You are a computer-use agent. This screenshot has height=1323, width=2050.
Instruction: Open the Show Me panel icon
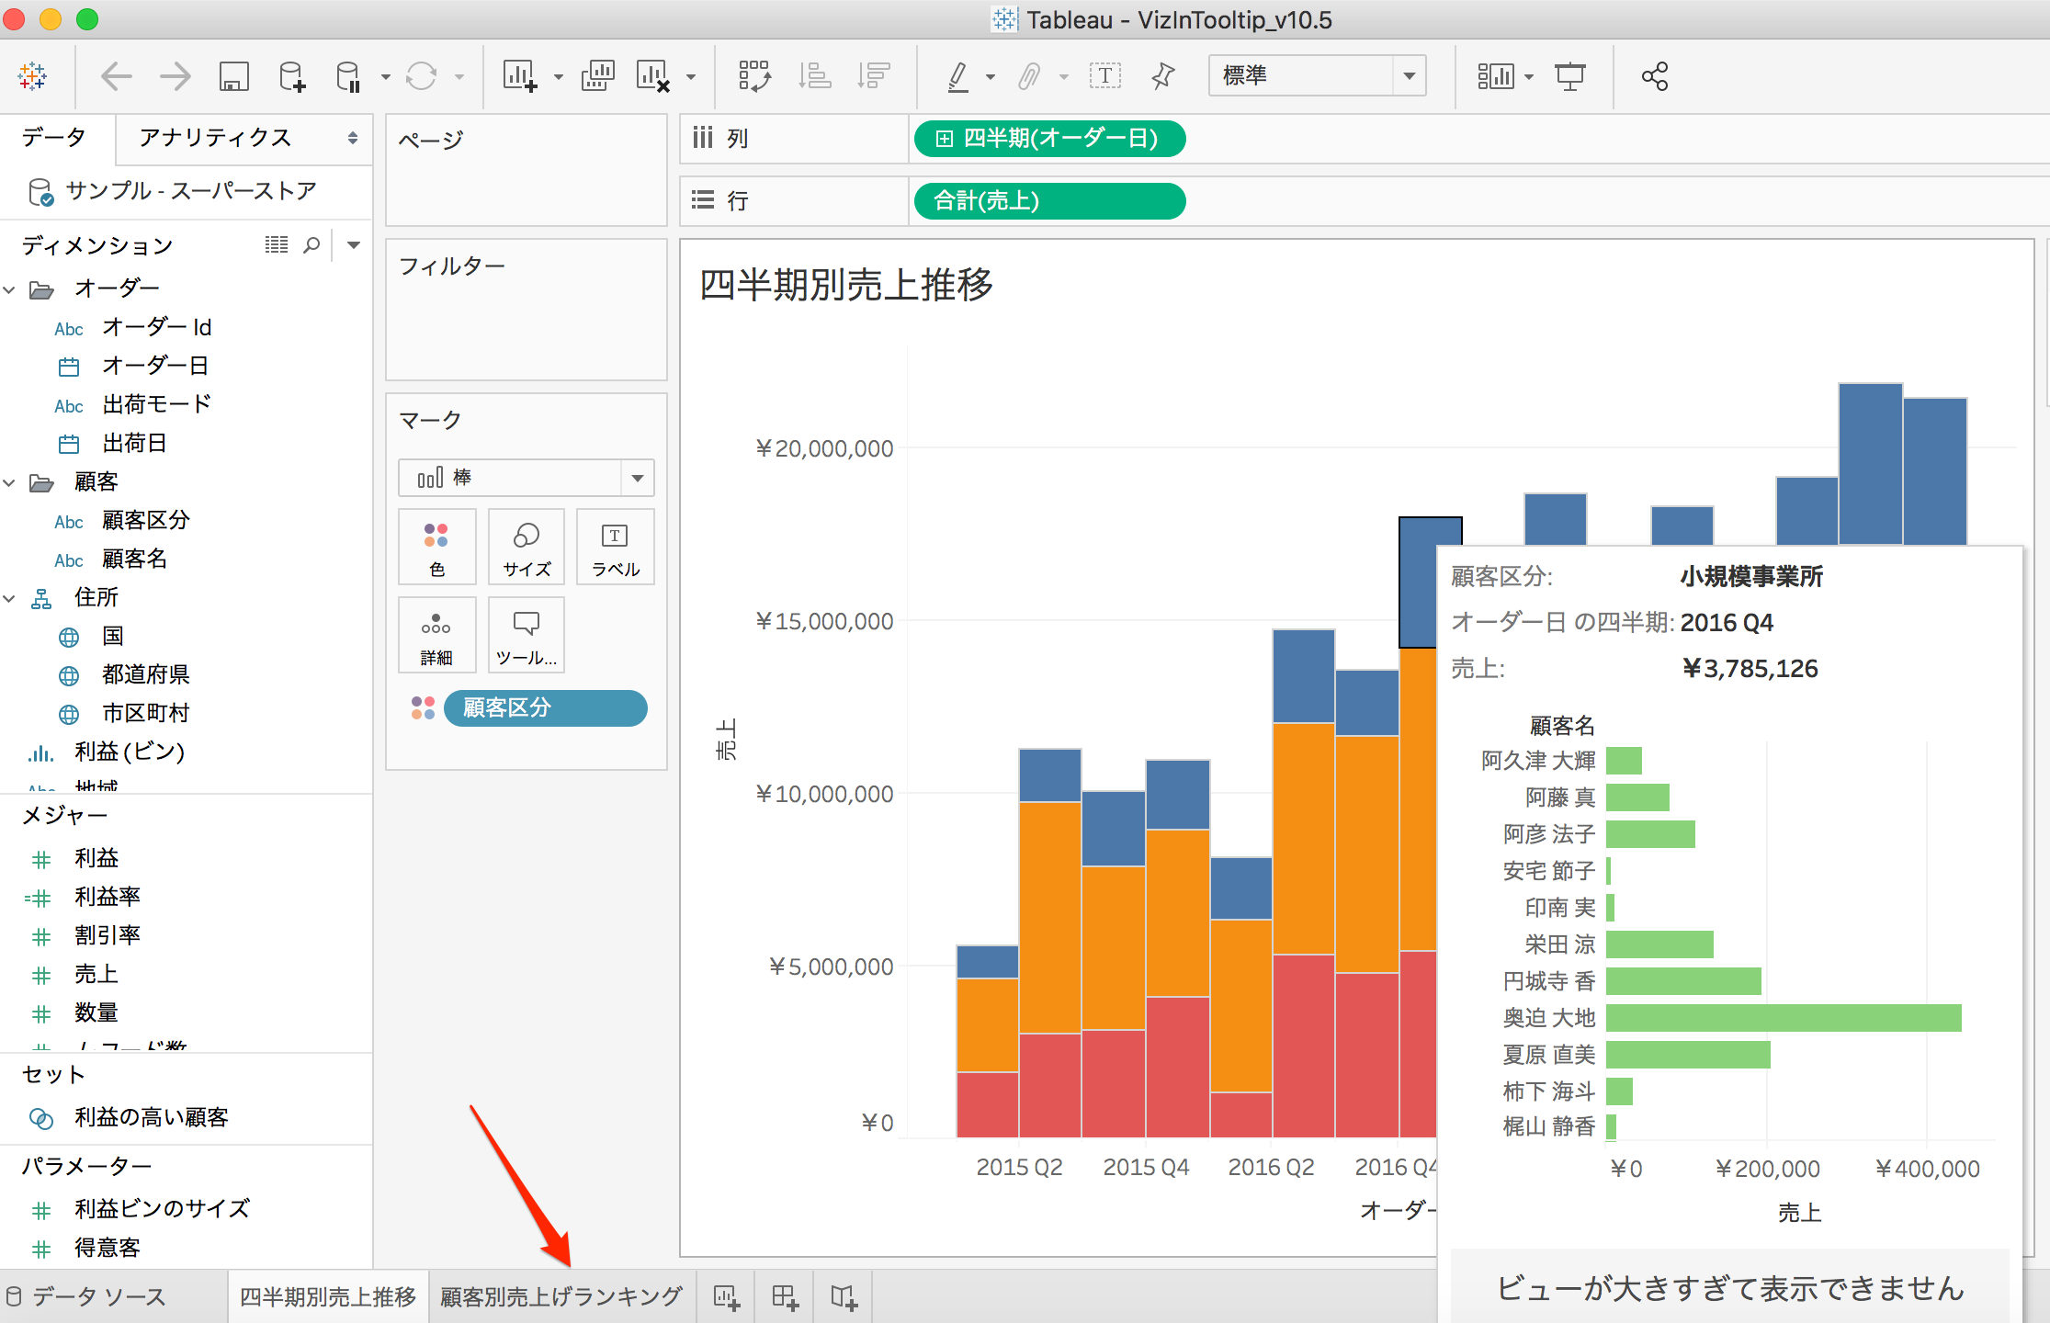click(1499, 76)
